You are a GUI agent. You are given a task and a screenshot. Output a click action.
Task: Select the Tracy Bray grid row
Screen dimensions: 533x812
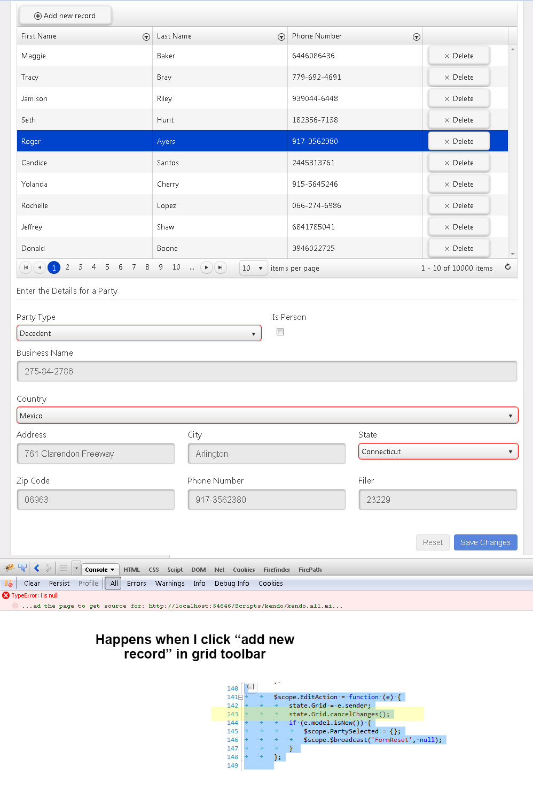(262, 77)
